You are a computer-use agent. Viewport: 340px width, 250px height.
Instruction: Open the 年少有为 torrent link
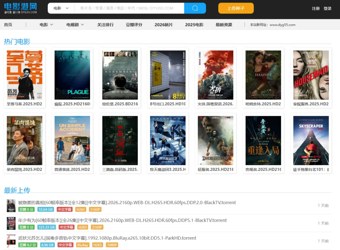(122, 220)
